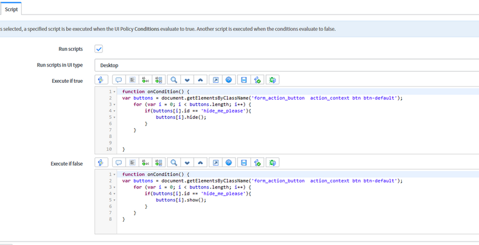This screenshot has height=245, width=479.
Task: Collapse line 4 if-block fold in Execute if true
Action: [115, 111]
